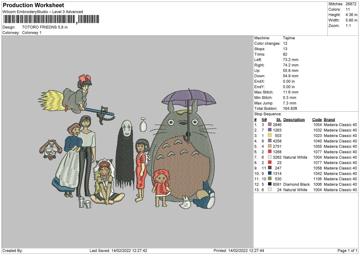Click the thread code 1106

317,179
